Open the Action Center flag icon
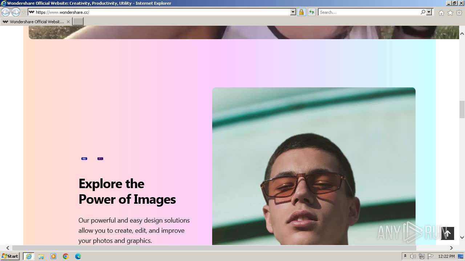Image resolution: width=465 pixels, height=261 pixels. tap(430, 256)
